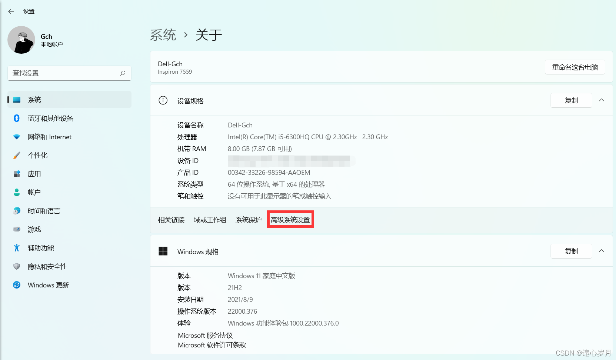Click the Intel Core i5-6300HQ processor text
The width and height of the screenshot is (616, 360).
(308, 137)
